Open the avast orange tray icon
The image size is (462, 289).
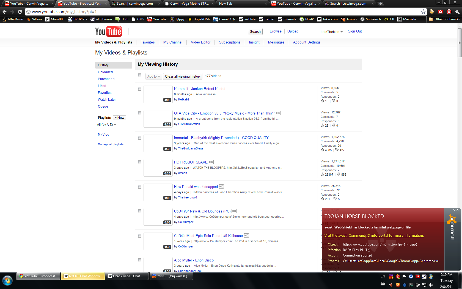[x=398, y=285]
